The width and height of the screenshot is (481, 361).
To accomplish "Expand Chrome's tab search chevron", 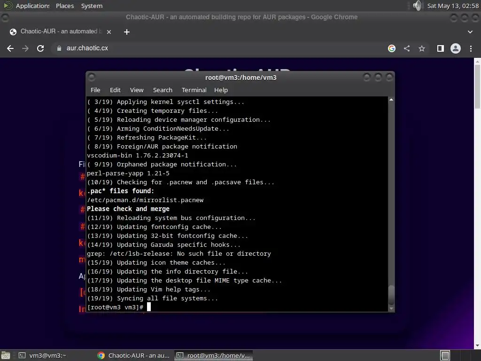I will click(x=470, y=32).
